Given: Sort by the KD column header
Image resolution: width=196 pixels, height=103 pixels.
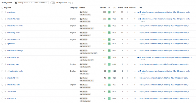Looking at the screenshot, I should click(109, 8).
